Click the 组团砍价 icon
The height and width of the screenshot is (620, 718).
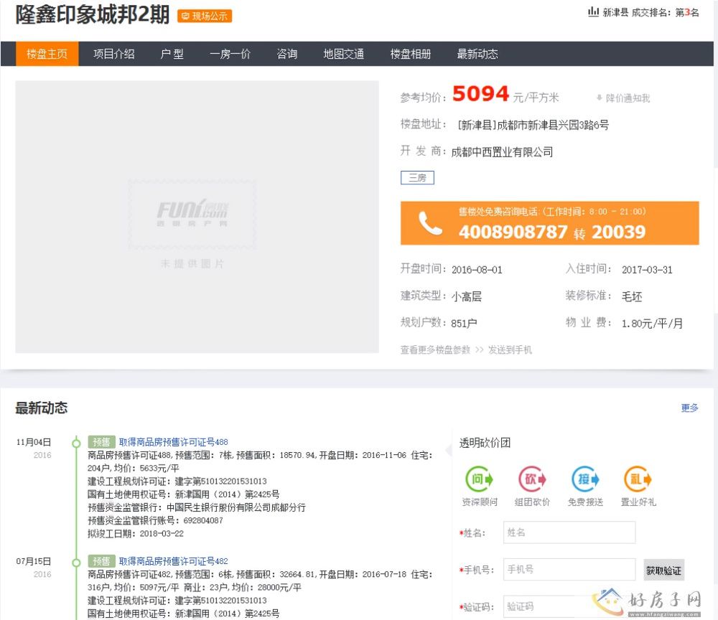[532, 479]
